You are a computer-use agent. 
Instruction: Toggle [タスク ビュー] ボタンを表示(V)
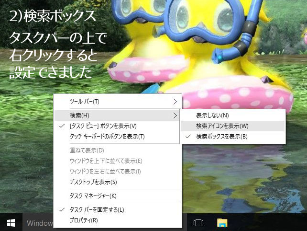pyautogui.click(x=117, y=126)
